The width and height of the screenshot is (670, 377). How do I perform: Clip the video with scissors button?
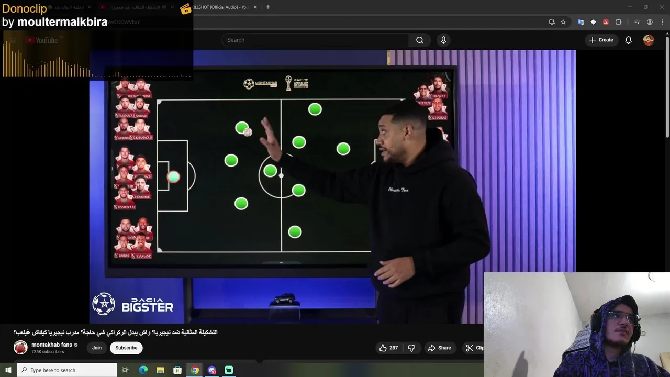(x=475, y=348)
